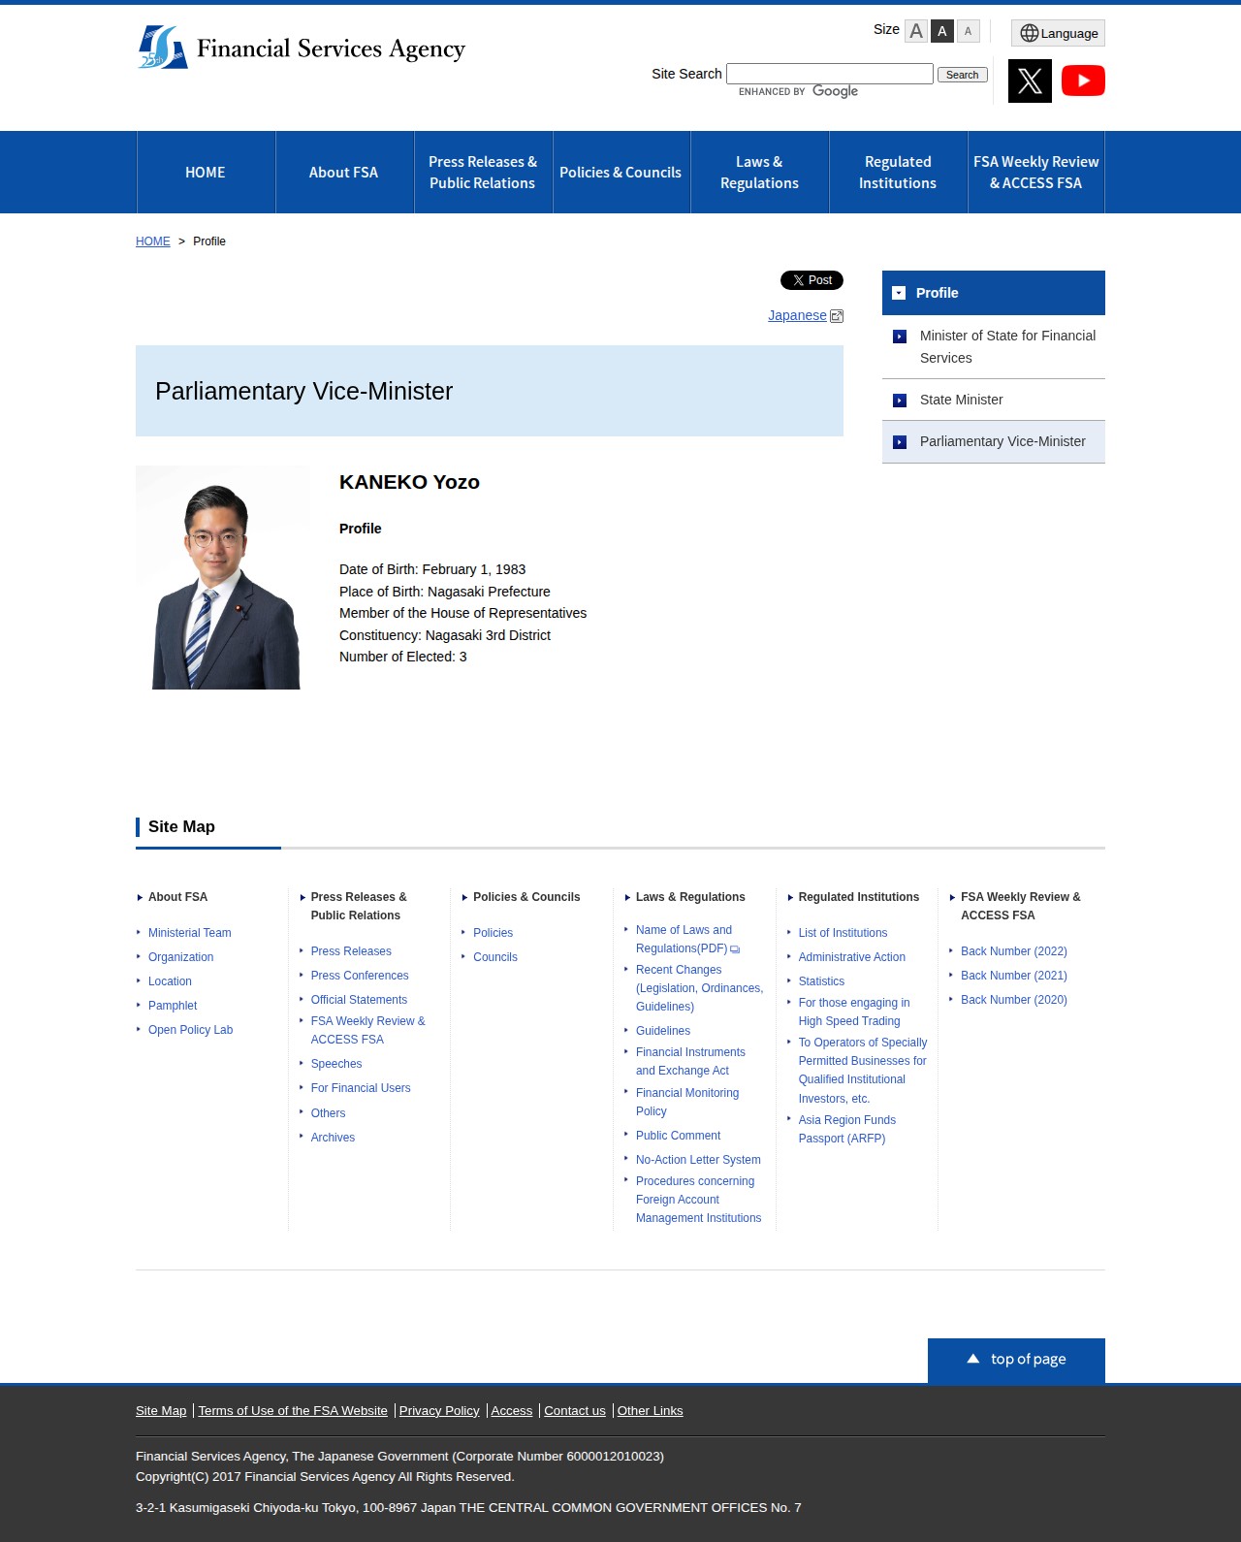Screen dimensions: 1241x1542
Task: Click the external link icon beside Japanese
Action: pos(837,316)
